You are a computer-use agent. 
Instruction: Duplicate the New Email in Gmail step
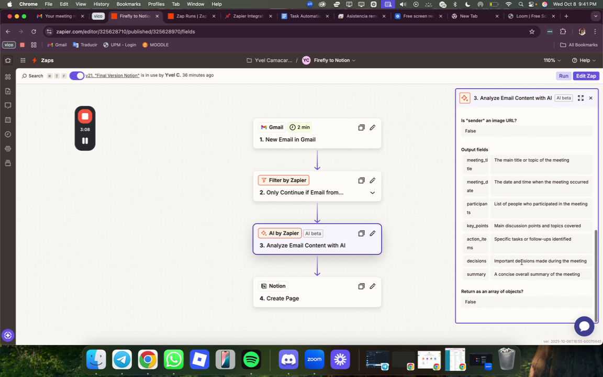click(x=361, y=127)
